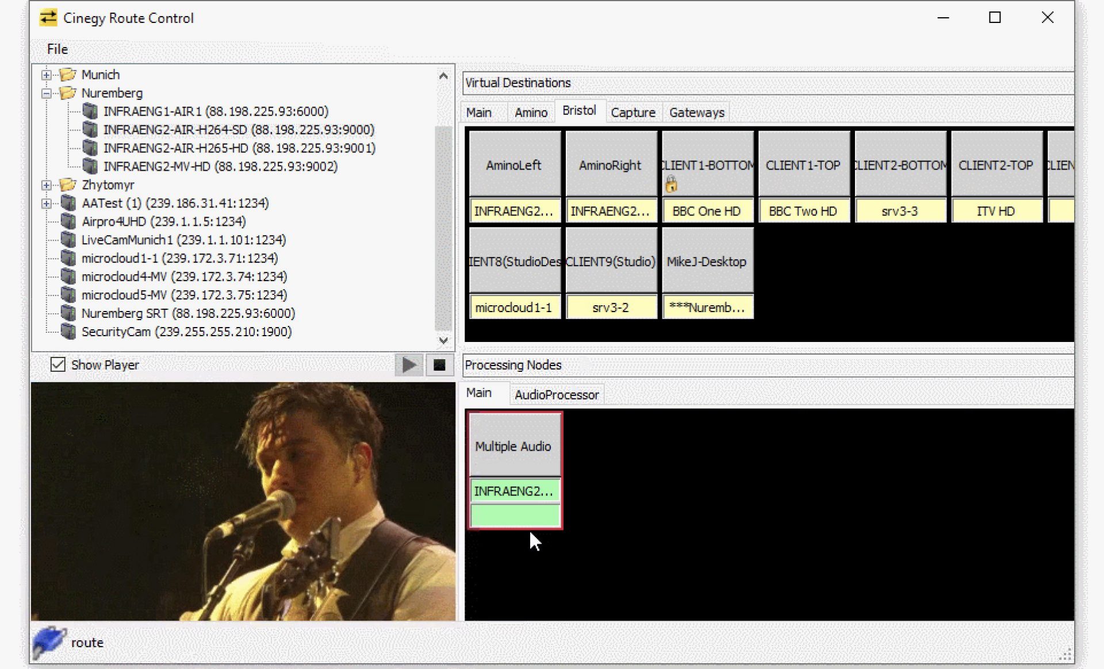Screen dimensions: 1104x669
Task: Click the Nuremberg folder icon
Action: (x=68, y=93)
